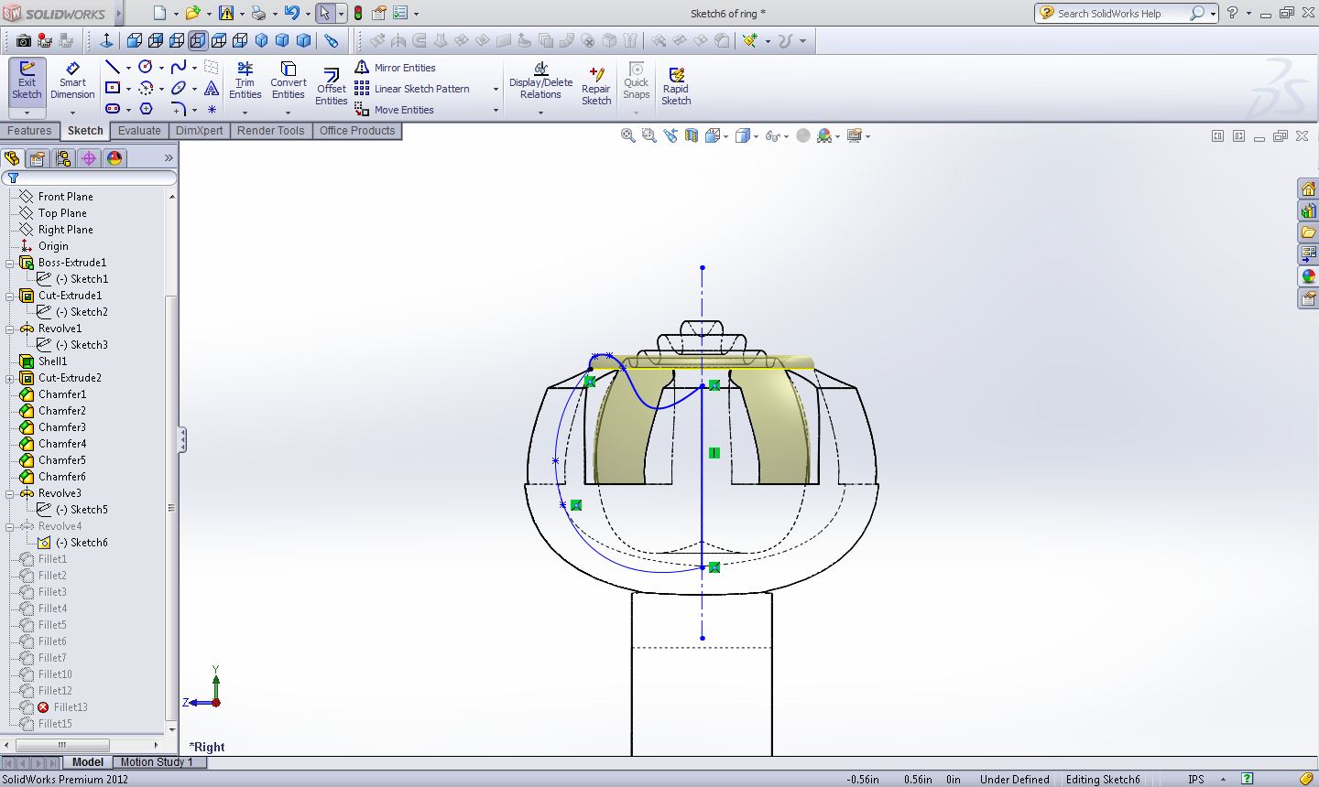
Task: Open Trim Entities dropdown arrow
Action: click(x=245, y=113)
